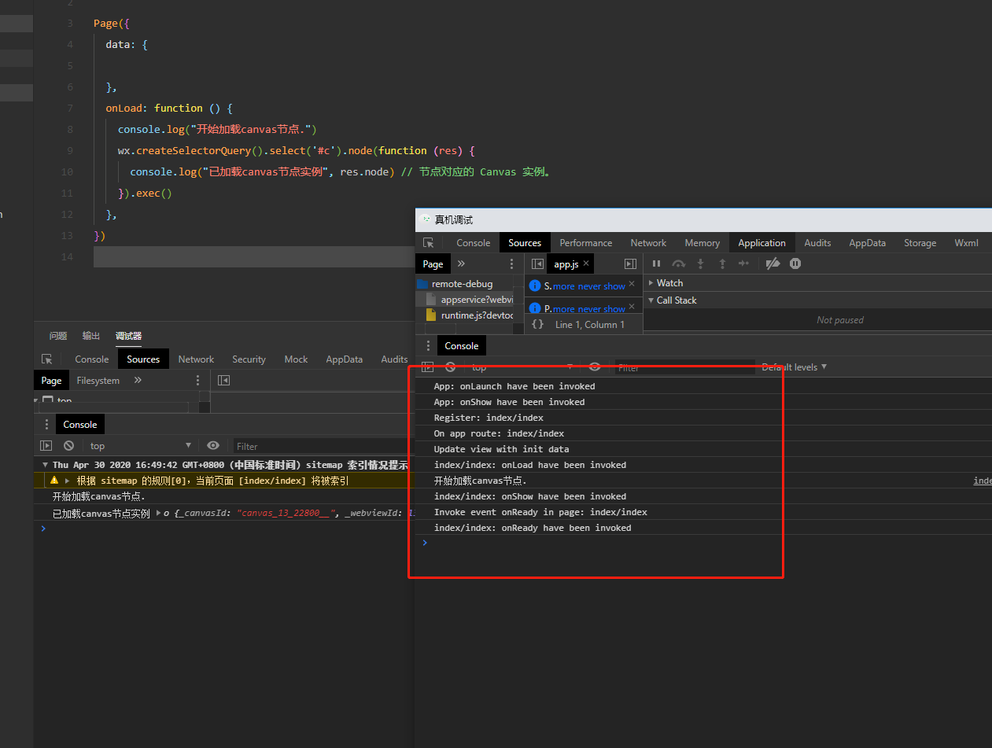Click pretty-print braces icon in sources
This screenshot has width=992, height=748.
538,324
